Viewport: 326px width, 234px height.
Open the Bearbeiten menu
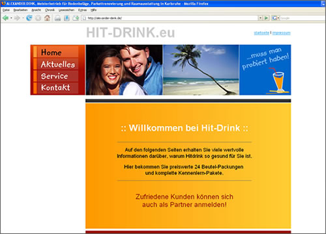coord(20,10)
